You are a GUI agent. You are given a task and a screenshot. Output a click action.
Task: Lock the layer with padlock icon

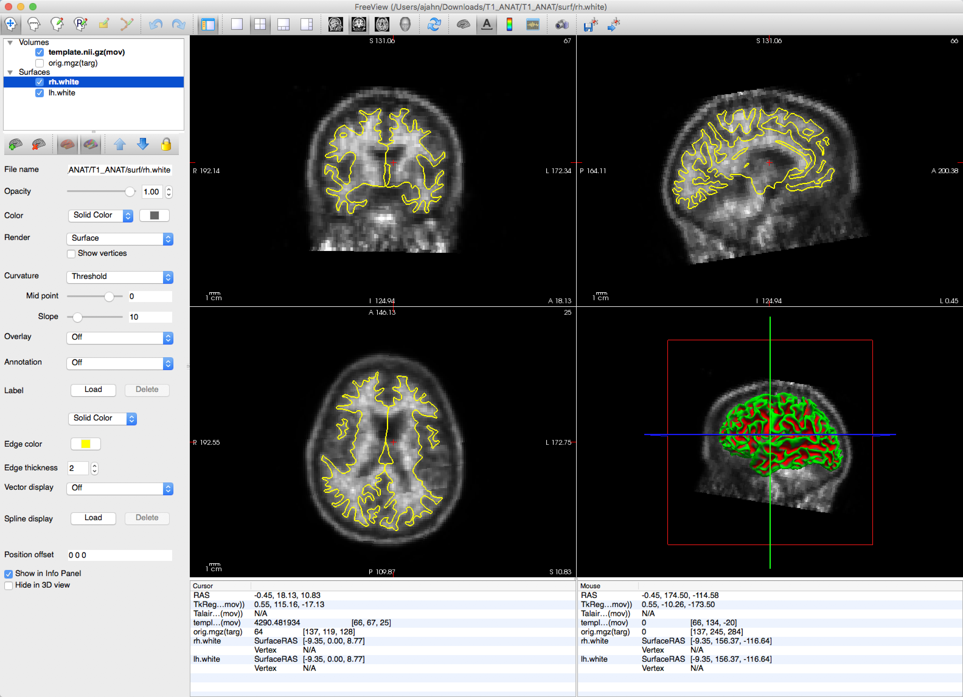click(x=166, y=145)
